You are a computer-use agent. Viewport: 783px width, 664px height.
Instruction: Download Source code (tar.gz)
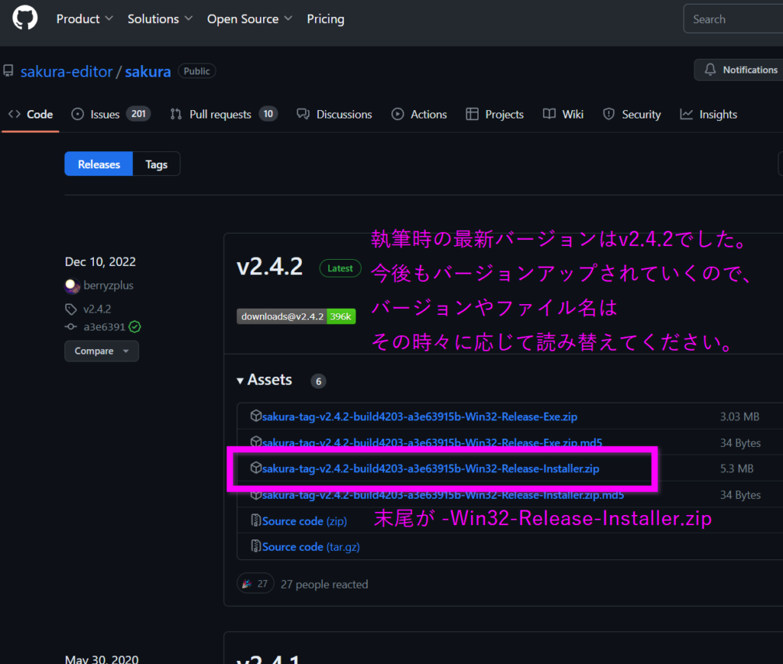point(310,547)
